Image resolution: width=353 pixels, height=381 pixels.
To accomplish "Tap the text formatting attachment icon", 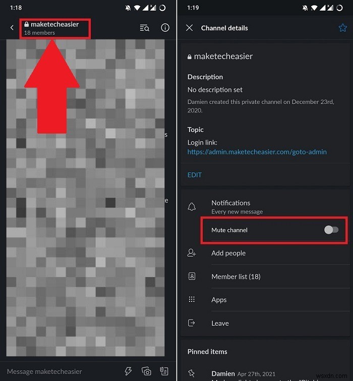I will tap(164, 371).
